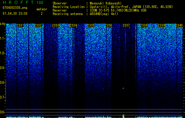Click the 2337 time marker
Screen dimensions: 185x118
[126, 25]
